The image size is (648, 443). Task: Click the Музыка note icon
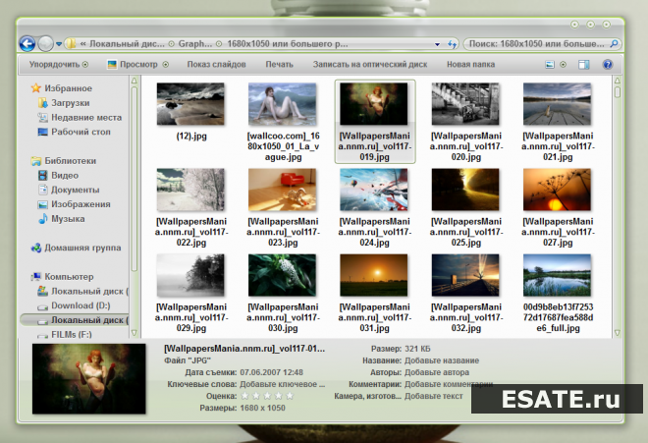point(42,219)
